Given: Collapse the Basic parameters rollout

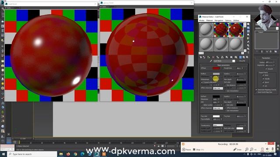Looking at the screenshot, I should [224, 65].
